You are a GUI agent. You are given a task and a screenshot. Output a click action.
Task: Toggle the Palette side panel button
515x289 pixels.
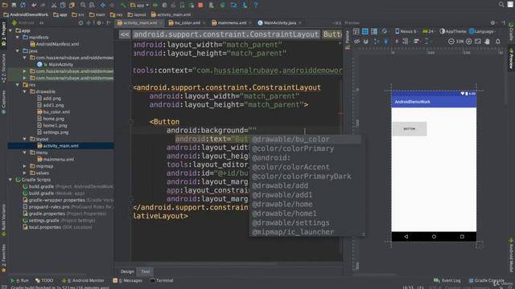348,39
